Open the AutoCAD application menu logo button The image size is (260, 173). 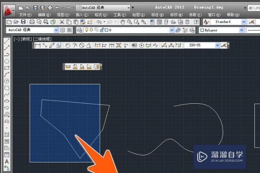(x=9, y=10)
